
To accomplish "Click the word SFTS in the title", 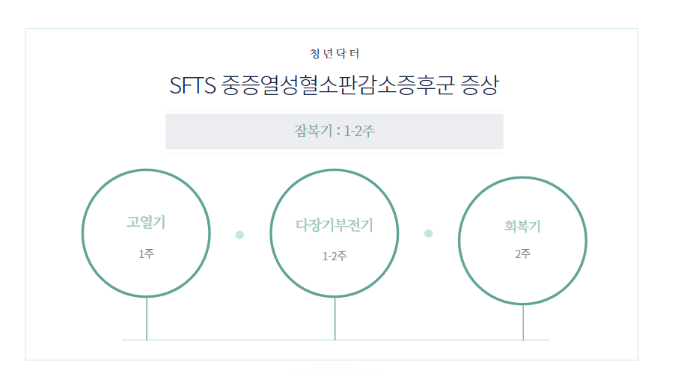I will 192,86.
